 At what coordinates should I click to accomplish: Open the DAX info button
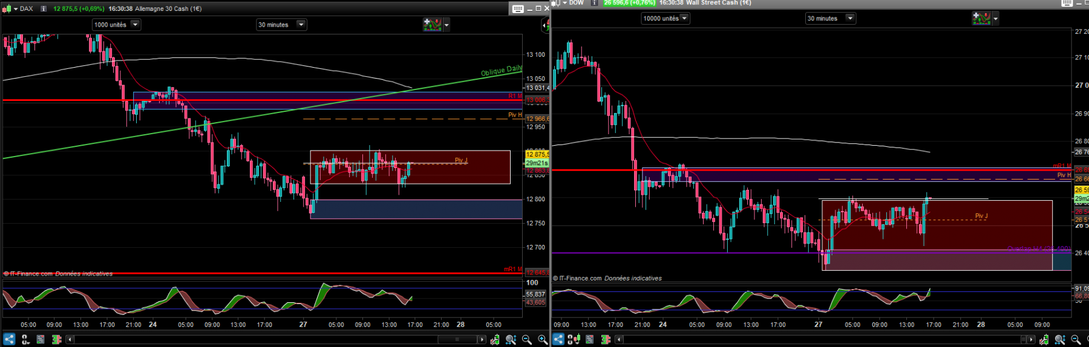point(44,8)
